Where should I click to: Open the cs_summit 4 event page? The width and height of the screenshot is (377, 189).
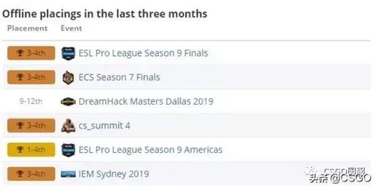105,126
